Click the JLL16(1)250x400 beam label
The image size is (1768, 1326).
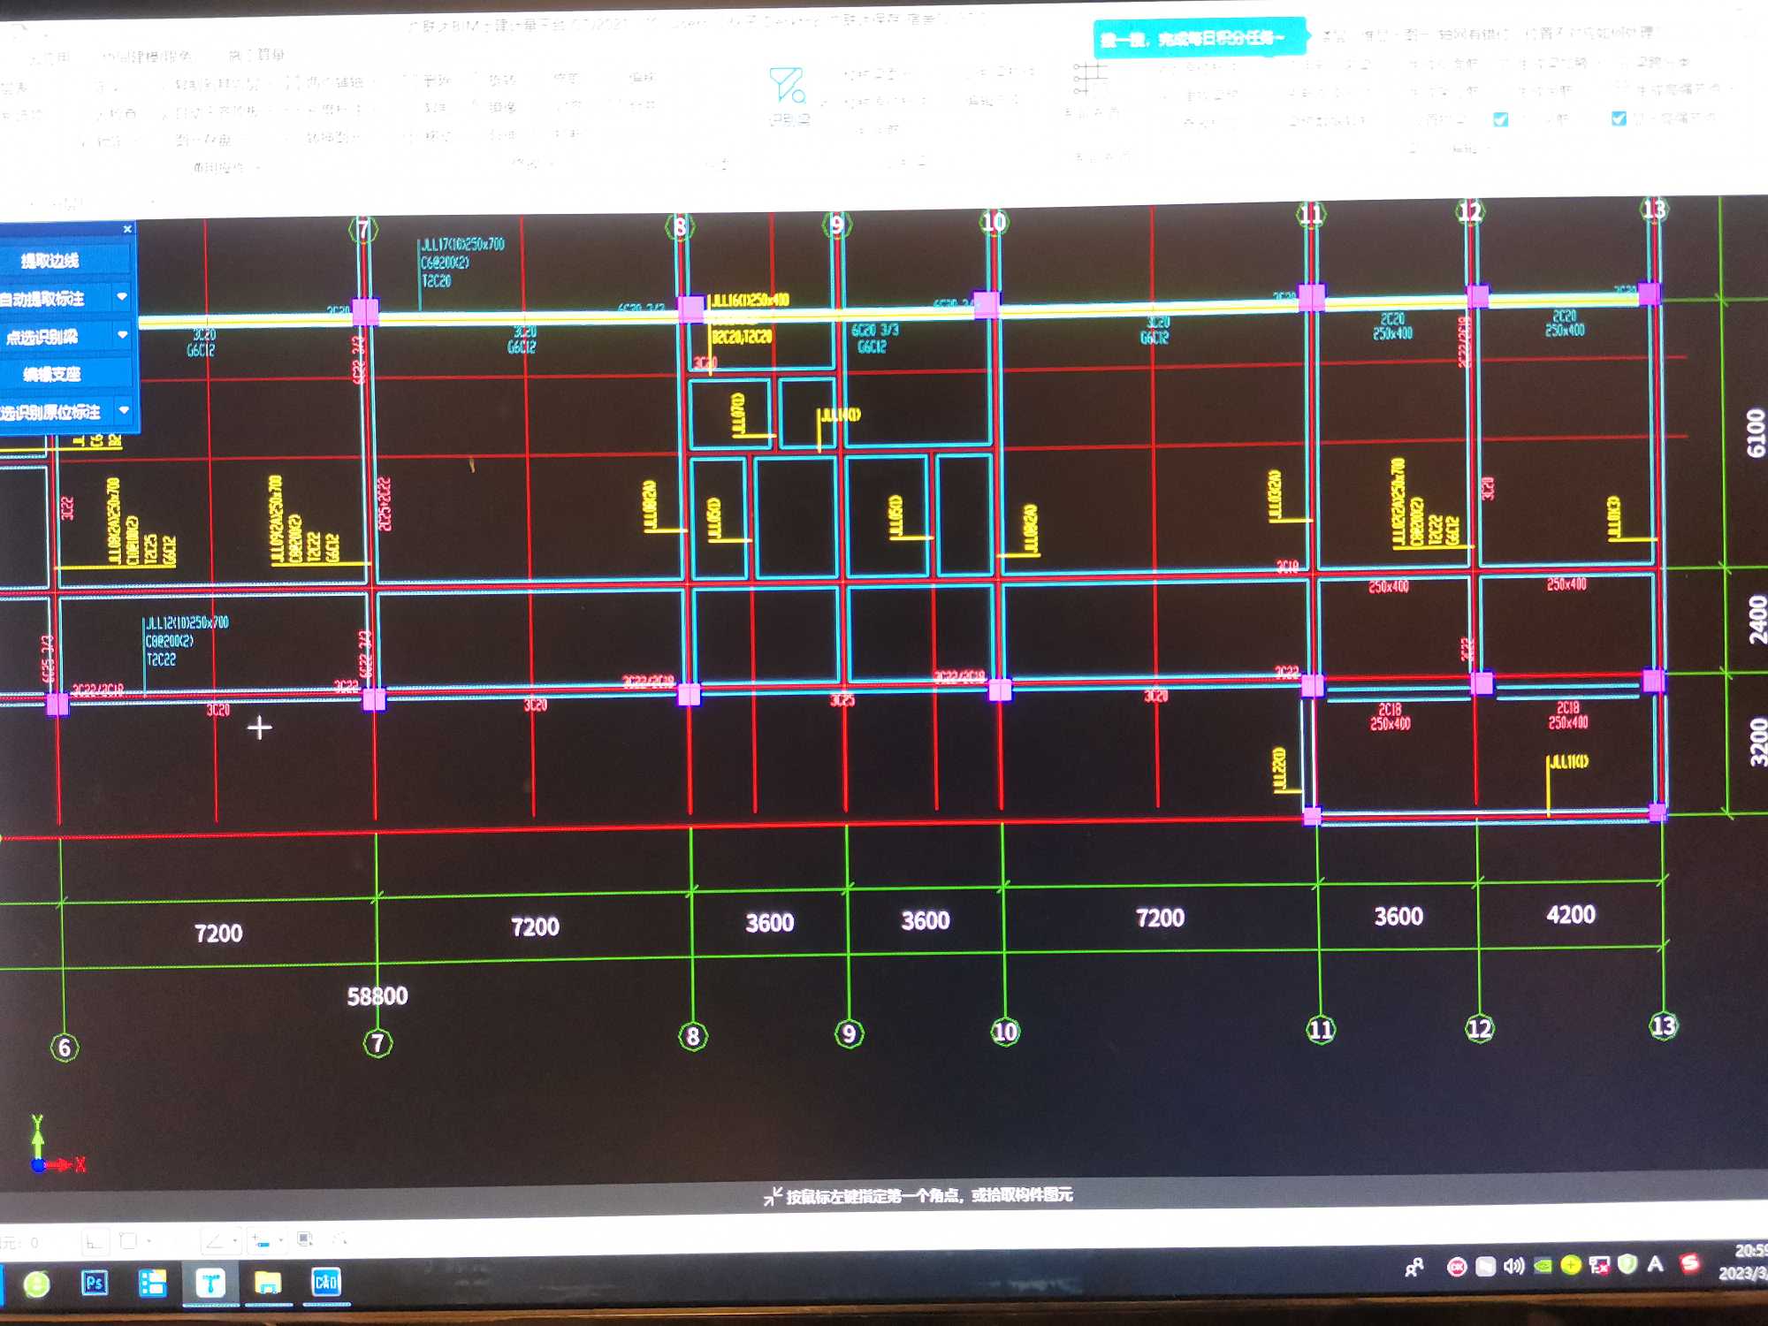coord(751,301)
